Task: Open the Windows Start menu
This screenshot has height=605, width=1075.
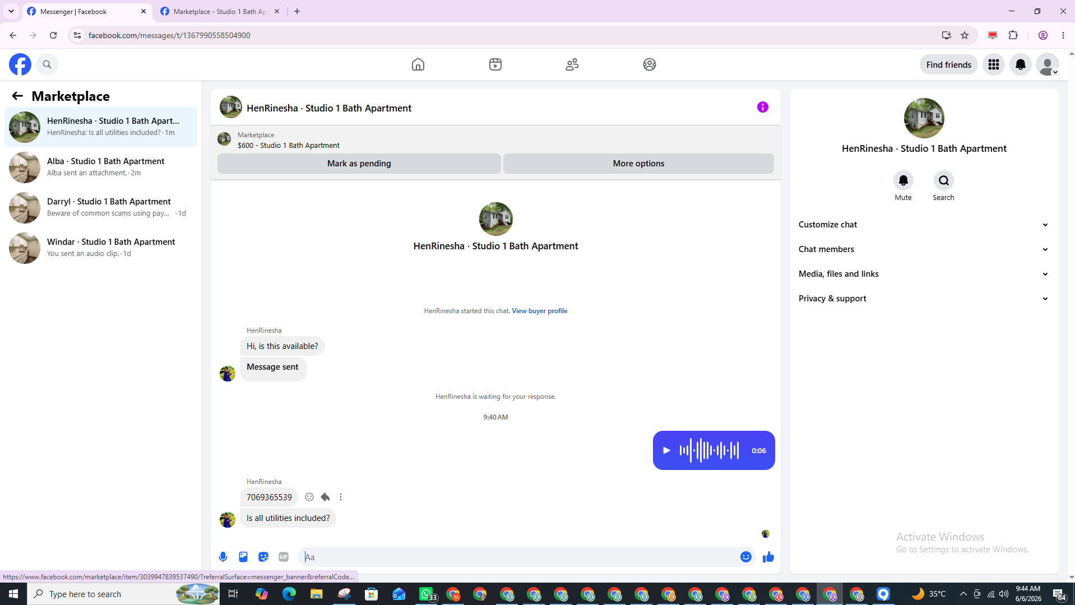Action: [x=13, y=594]
